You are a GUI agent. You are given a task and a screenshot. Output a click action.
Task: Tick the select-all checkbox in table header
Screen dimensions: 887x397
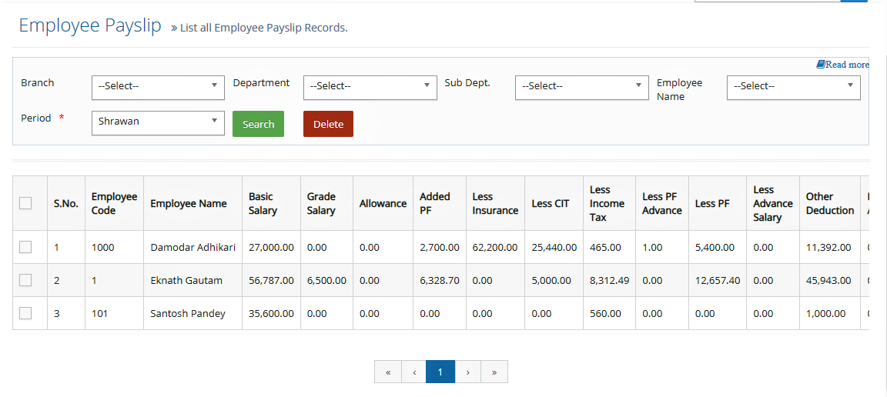pos(25,203)
